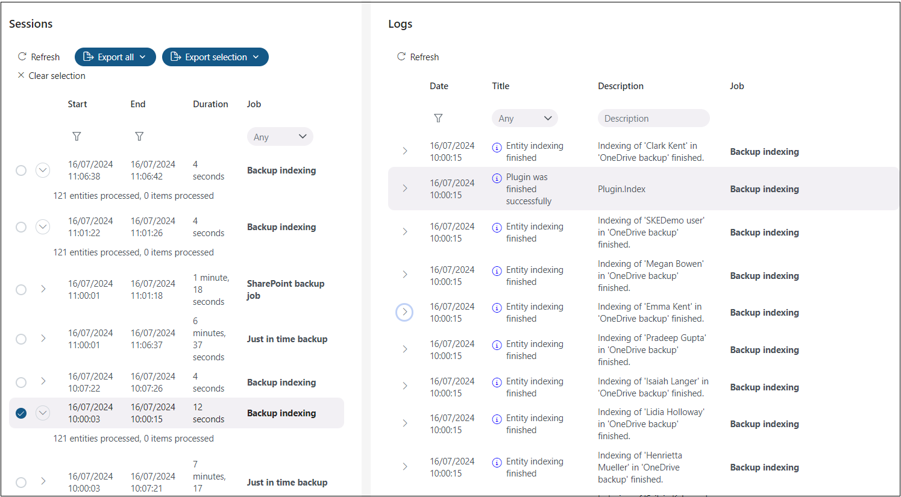901x497 pixels.
Task: Select the 11:06:38 Backup indexing session radio
Action: (x=21, y=170)
